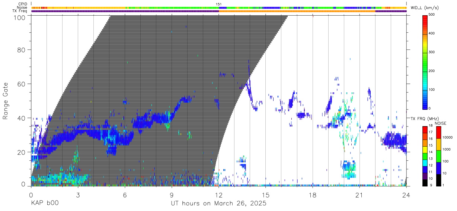This screenshot has height=211, width=457.
Task: Click the multicolored Noise strip above plot
Action: [x=219, y=7]
